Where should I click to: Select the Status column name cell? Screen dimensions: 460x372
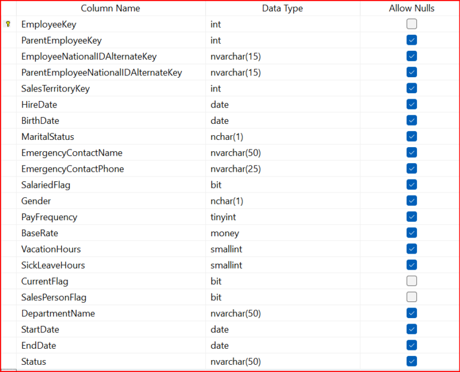point(111,361)
